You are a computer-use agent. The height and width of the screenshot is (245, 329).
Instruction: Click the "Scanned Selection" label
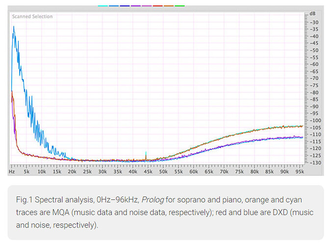click(x=32, y=16)
